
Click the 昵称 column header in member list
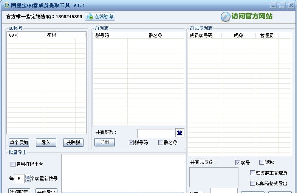(239, 36)
